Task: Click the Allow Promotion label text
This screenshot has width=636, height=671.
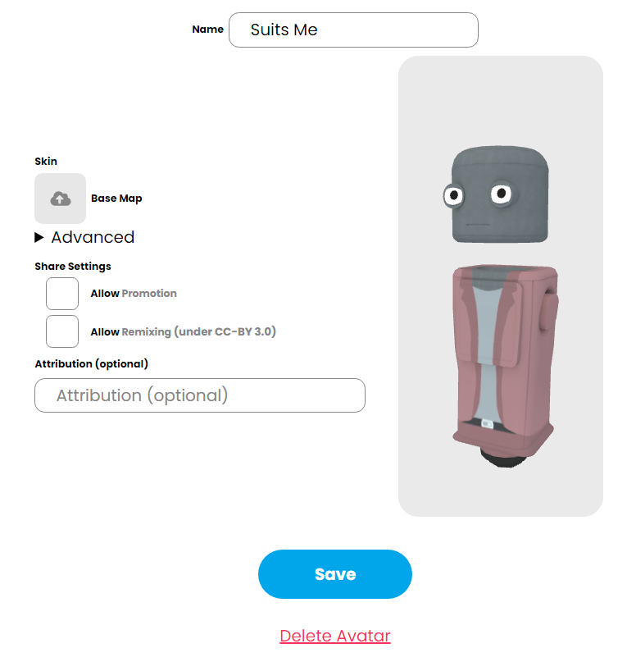Action: (134, 294)
